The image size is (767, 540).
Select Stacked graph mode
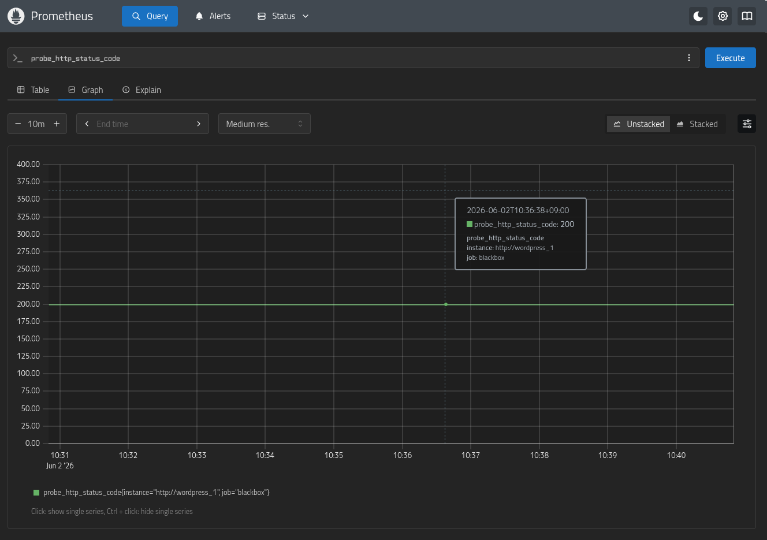point(697,124)
